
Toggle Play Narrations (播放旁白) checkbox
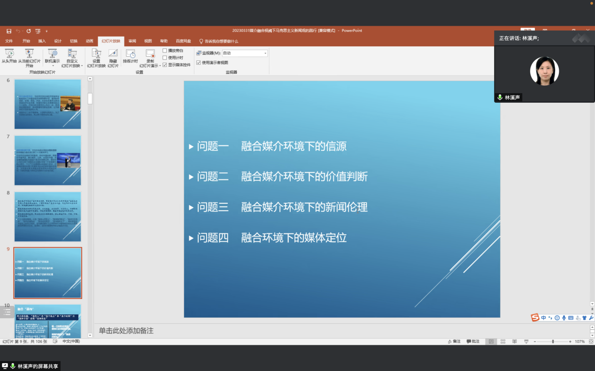[x=165, y=51]
